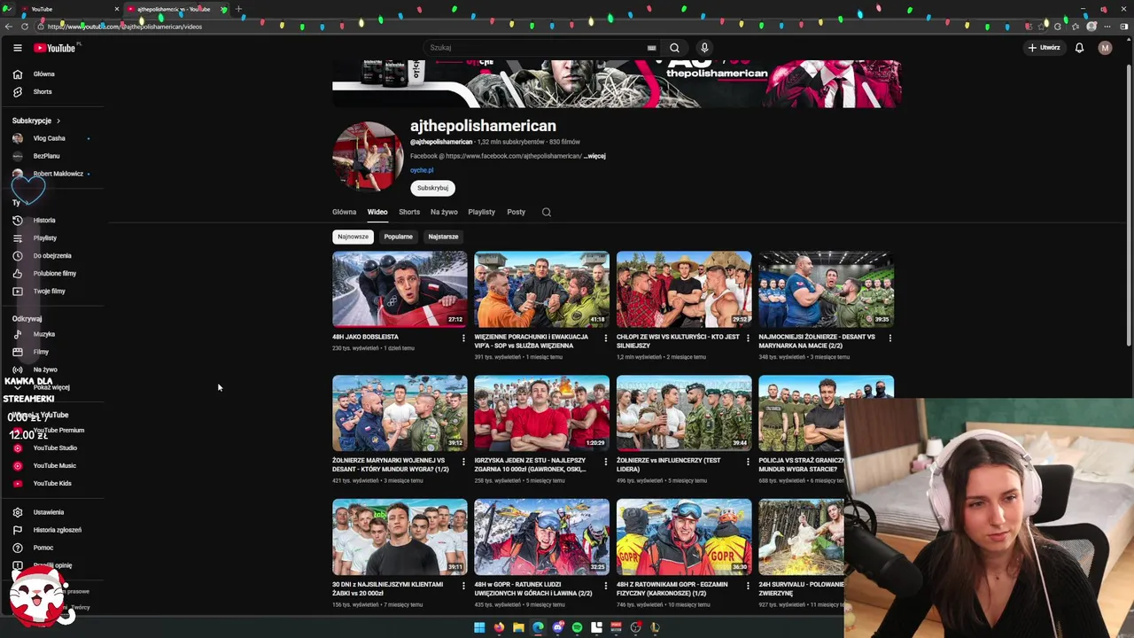Open options menu for ŻOŁNIERZE MARYNARKI WOJENNEJ video
This screenshot has width=1134, height=638.
(x=463, y=462)
